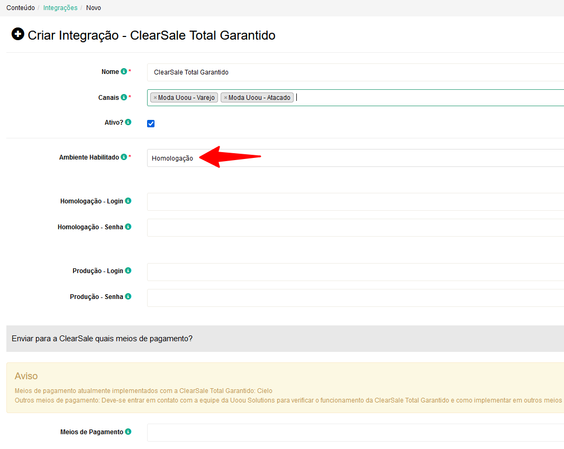Click the info icon next to Canais
Image resolution: width=564 pixels, height=449 pixels.
point(124,97)
